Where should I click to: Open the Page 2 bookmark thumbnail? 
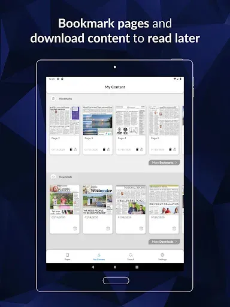coord(65,121)
